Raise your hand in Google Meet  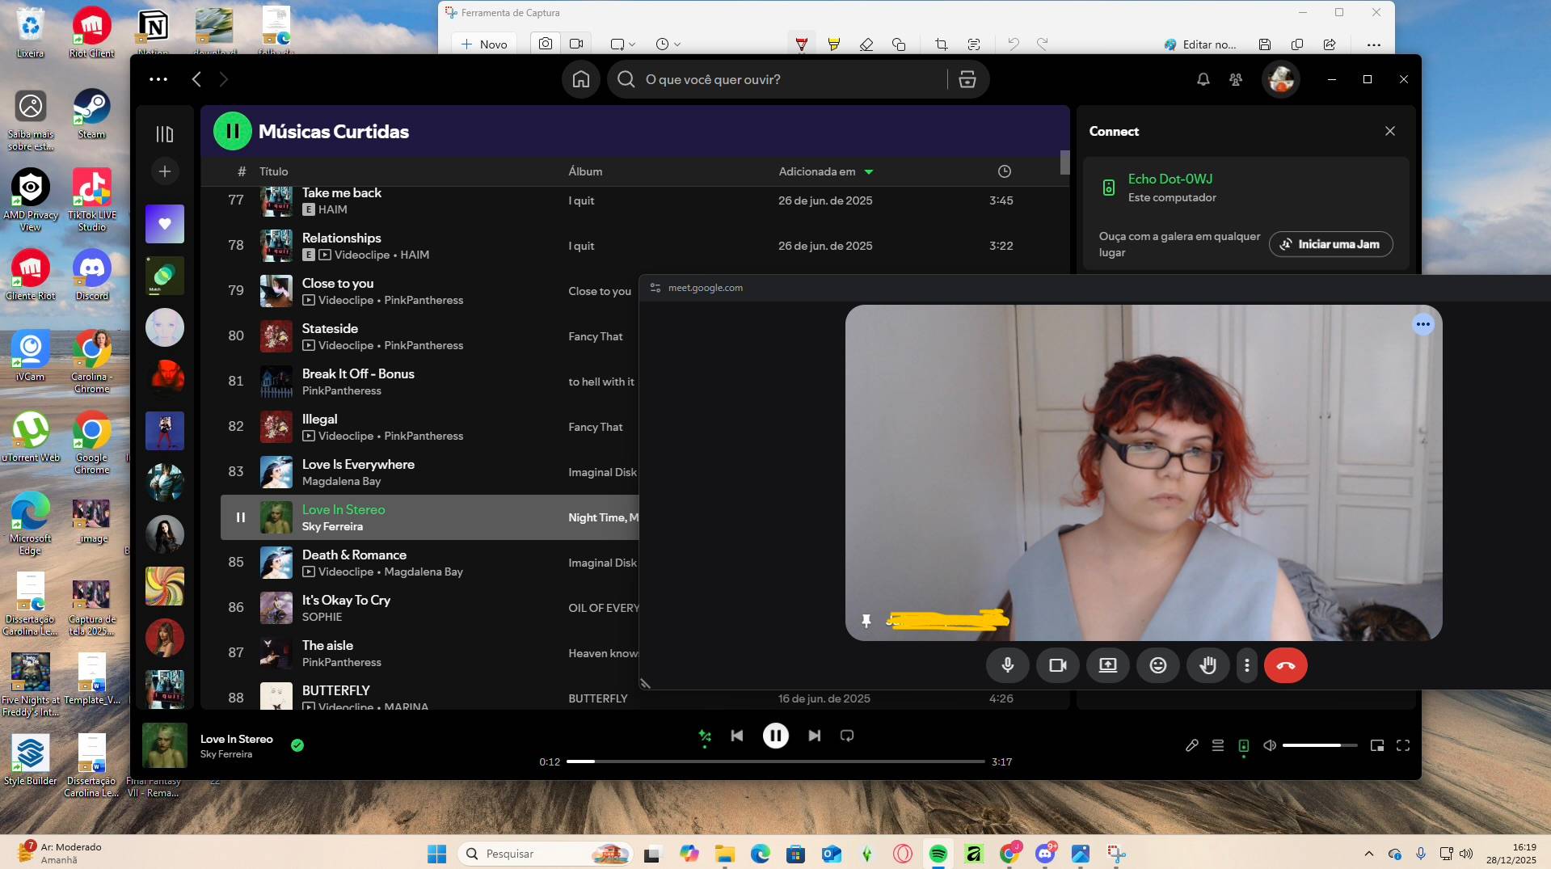click(1208, 665)
